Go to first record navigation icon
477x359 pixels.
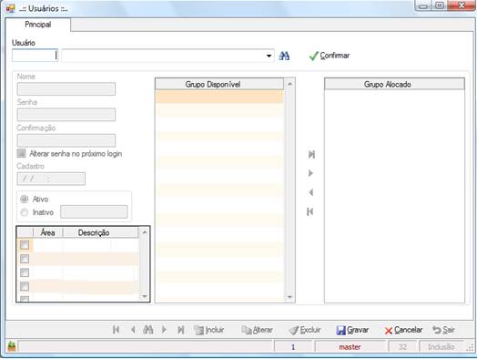(x=116, y=330)
